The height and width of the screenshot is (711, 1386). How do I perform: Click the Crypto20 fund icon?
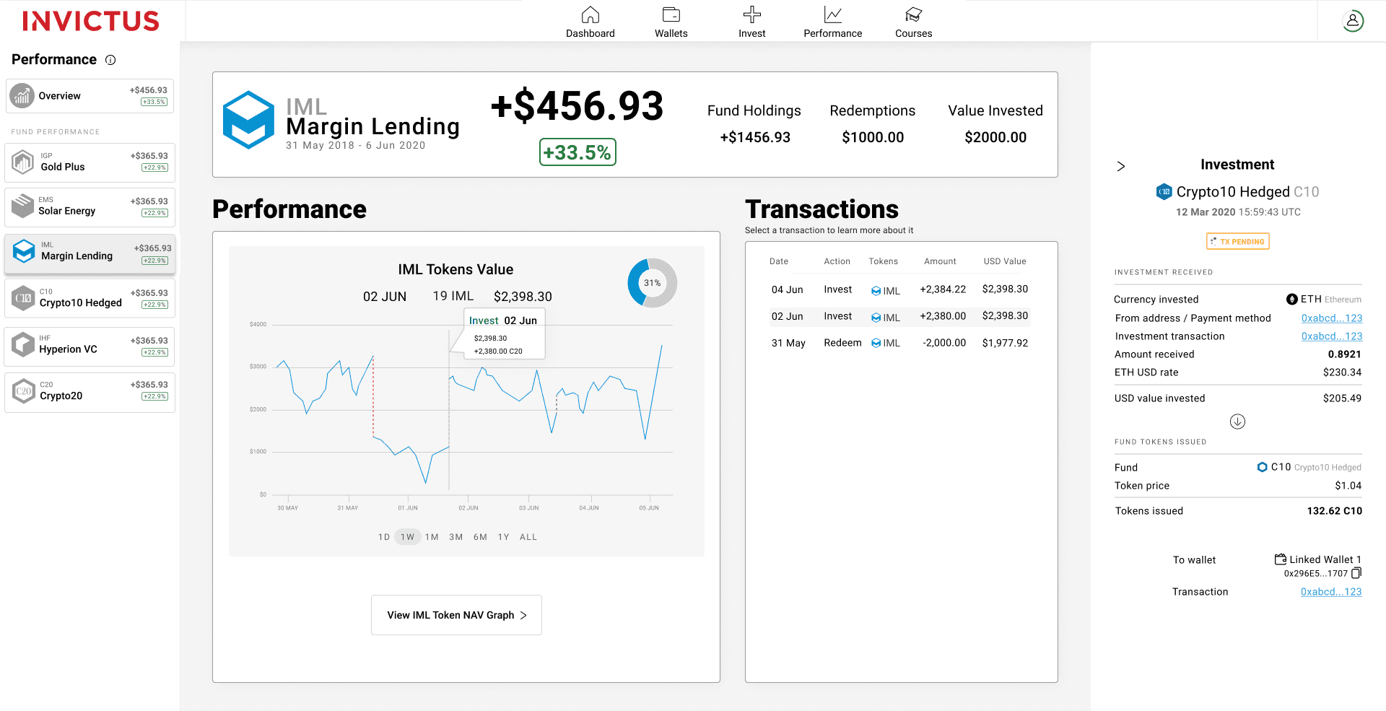[x=23, y=391]
